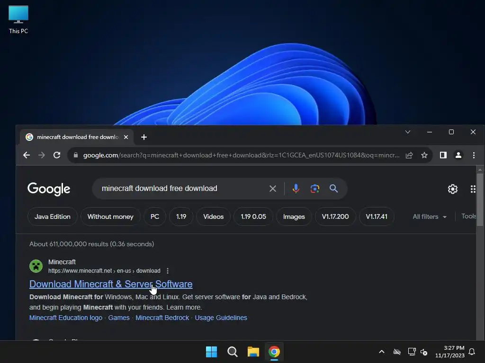485x363 pixels.
Task: Open notifications bell icon
Action: coord(472,352)
